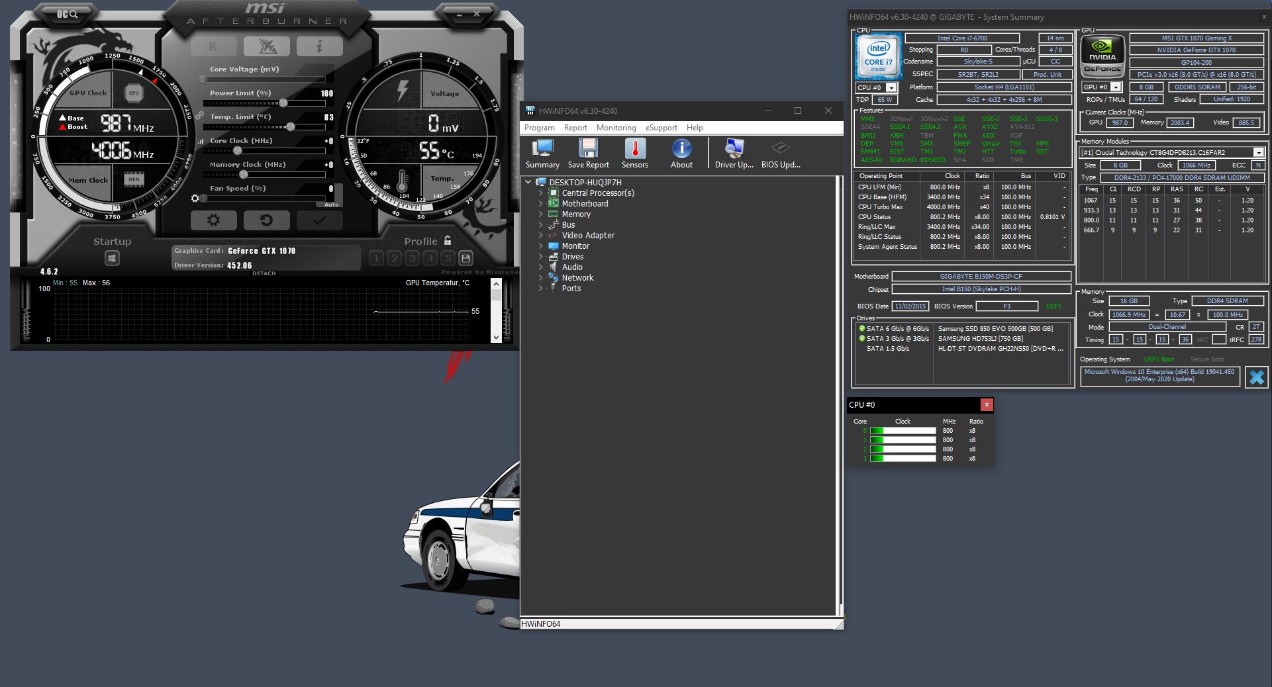Open the Summary toolbar button in HWiNFO
The image size is (1272, 687).
pos(542,154)
